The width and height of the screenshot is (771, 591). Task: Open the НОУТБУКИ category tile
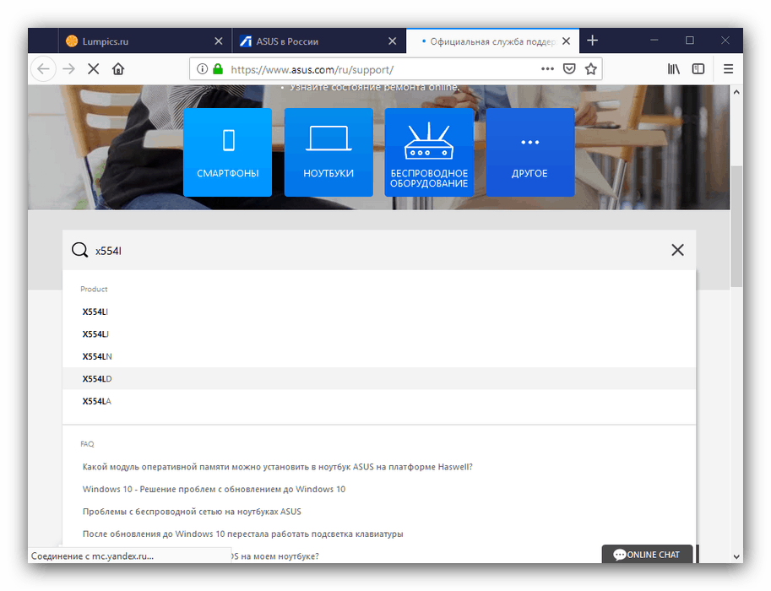[328, 153]
